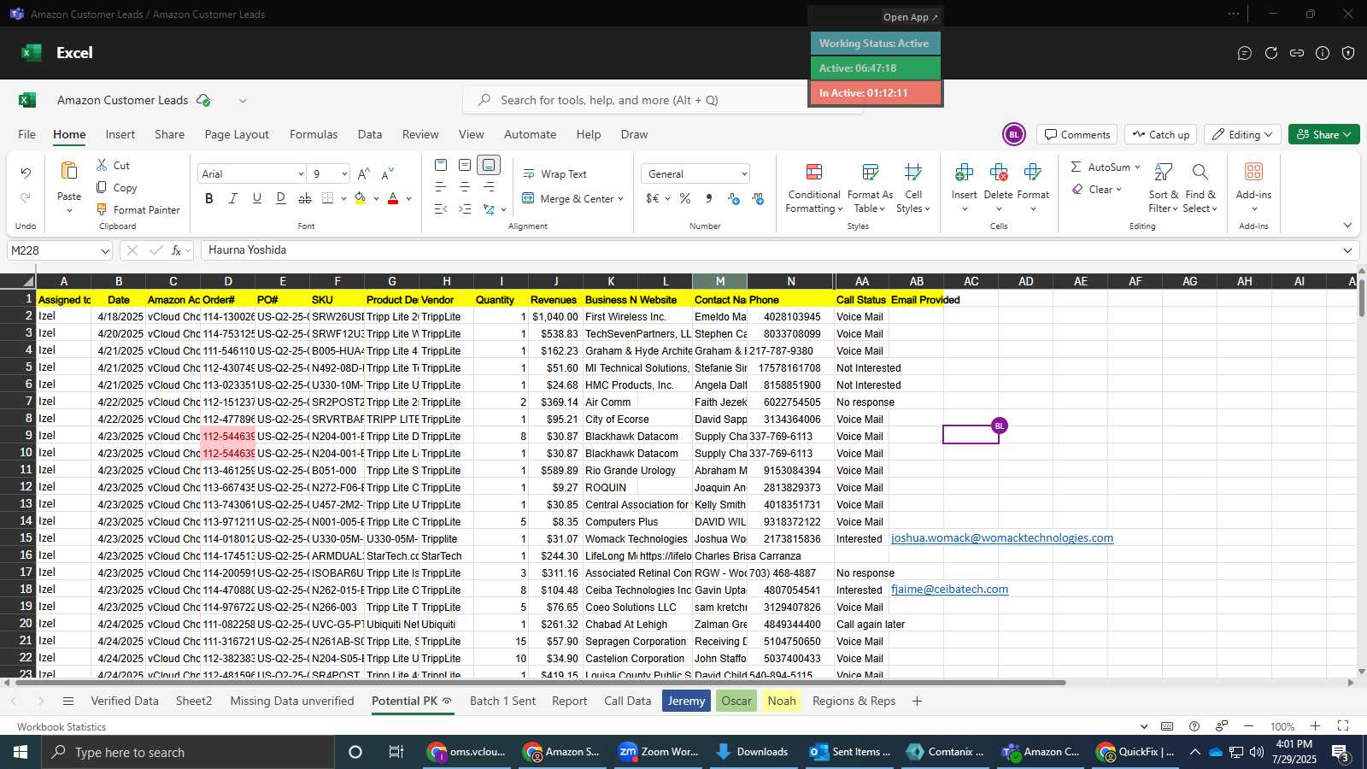Expand the Name Box dropdown

[x=105, y=250]
